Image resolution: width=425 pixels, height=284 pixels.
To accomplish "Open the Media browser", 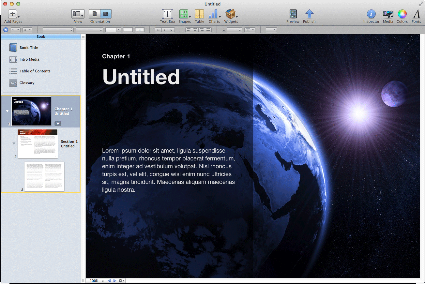I will tap(388, 14).
